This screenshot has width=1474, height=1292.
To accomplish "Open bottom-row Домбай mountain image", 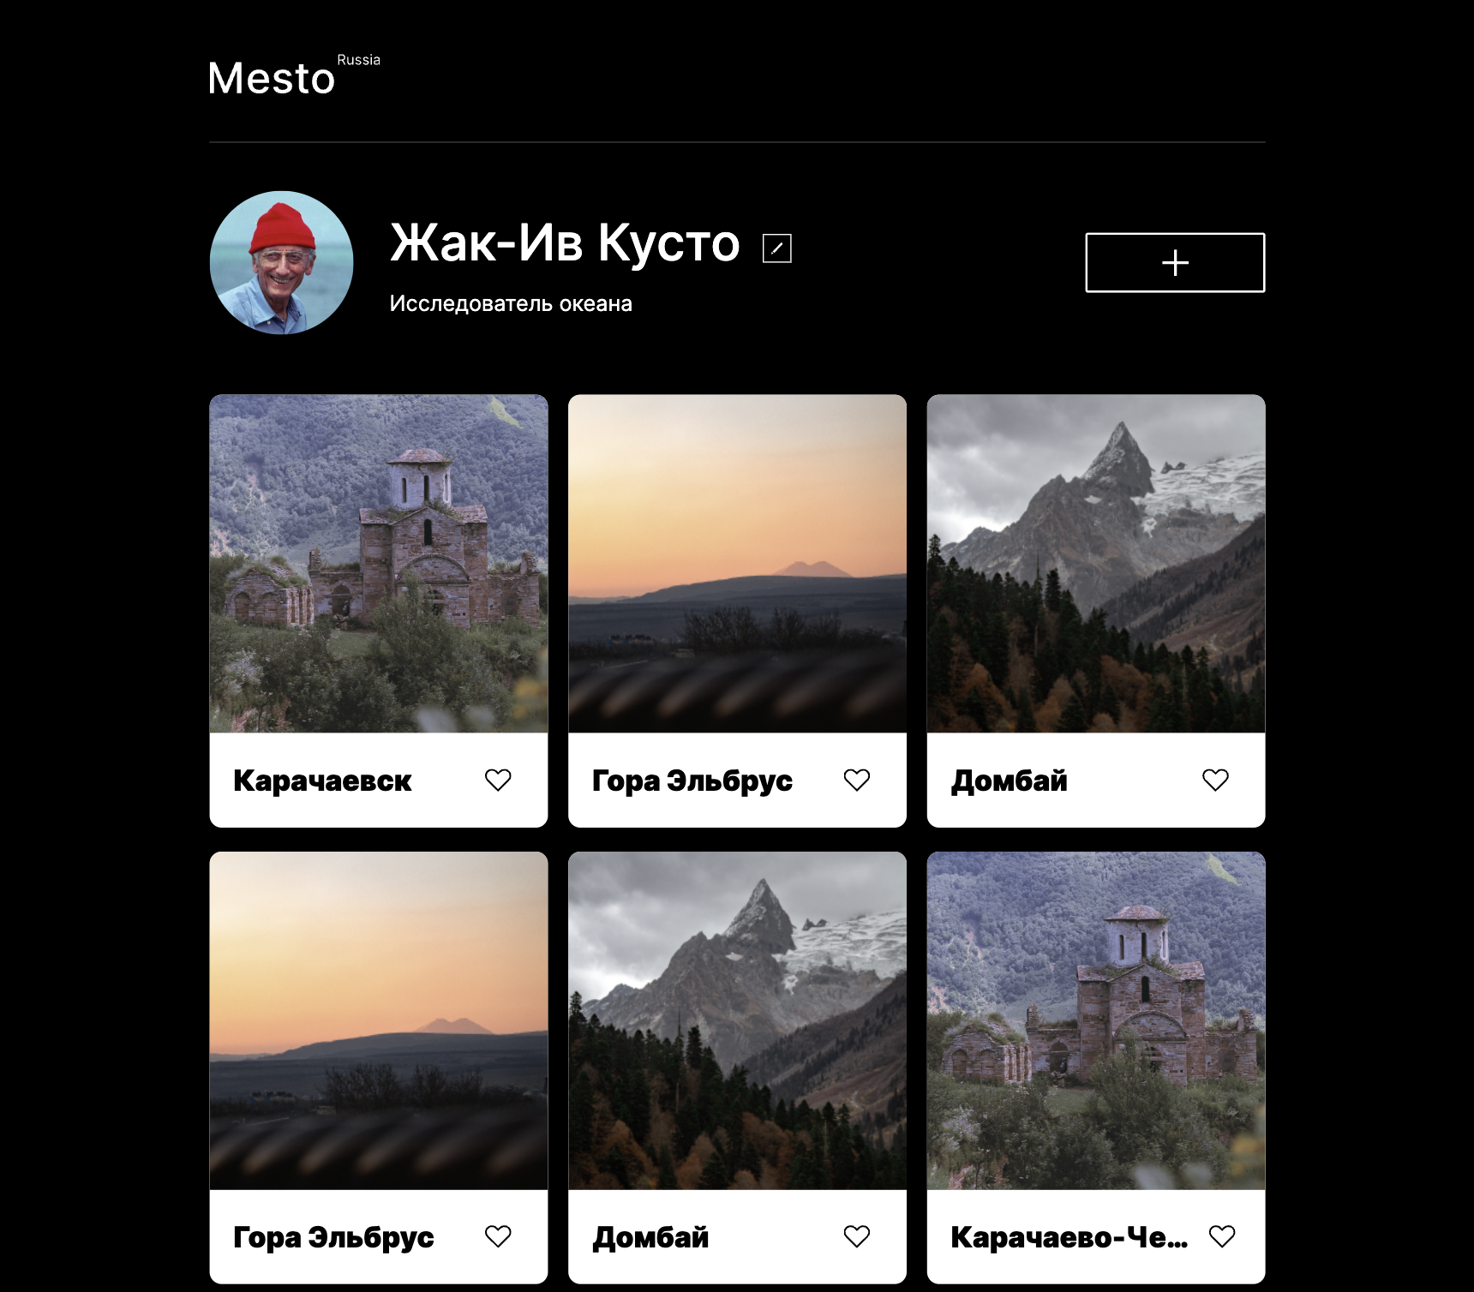I will (737, 1020).
